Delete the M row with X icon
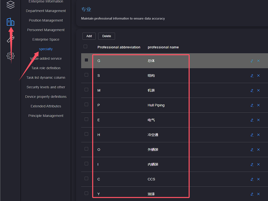Viewport: 268px width, 201px height. coord(258,91)
